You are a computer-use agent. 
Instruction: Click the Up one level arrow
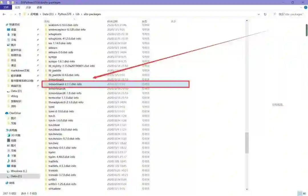point(20,14)
